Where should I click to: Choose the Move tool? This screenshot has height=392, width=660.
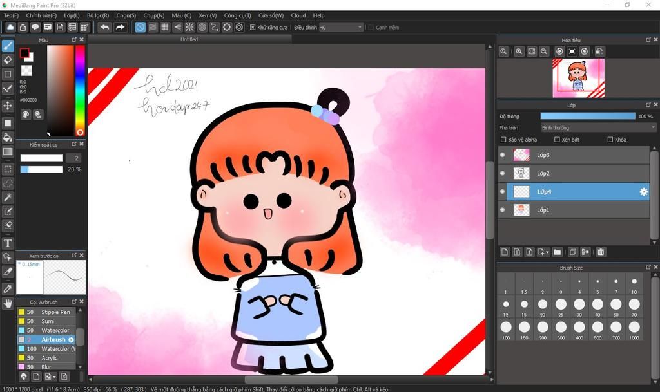[x=8, y=106]
